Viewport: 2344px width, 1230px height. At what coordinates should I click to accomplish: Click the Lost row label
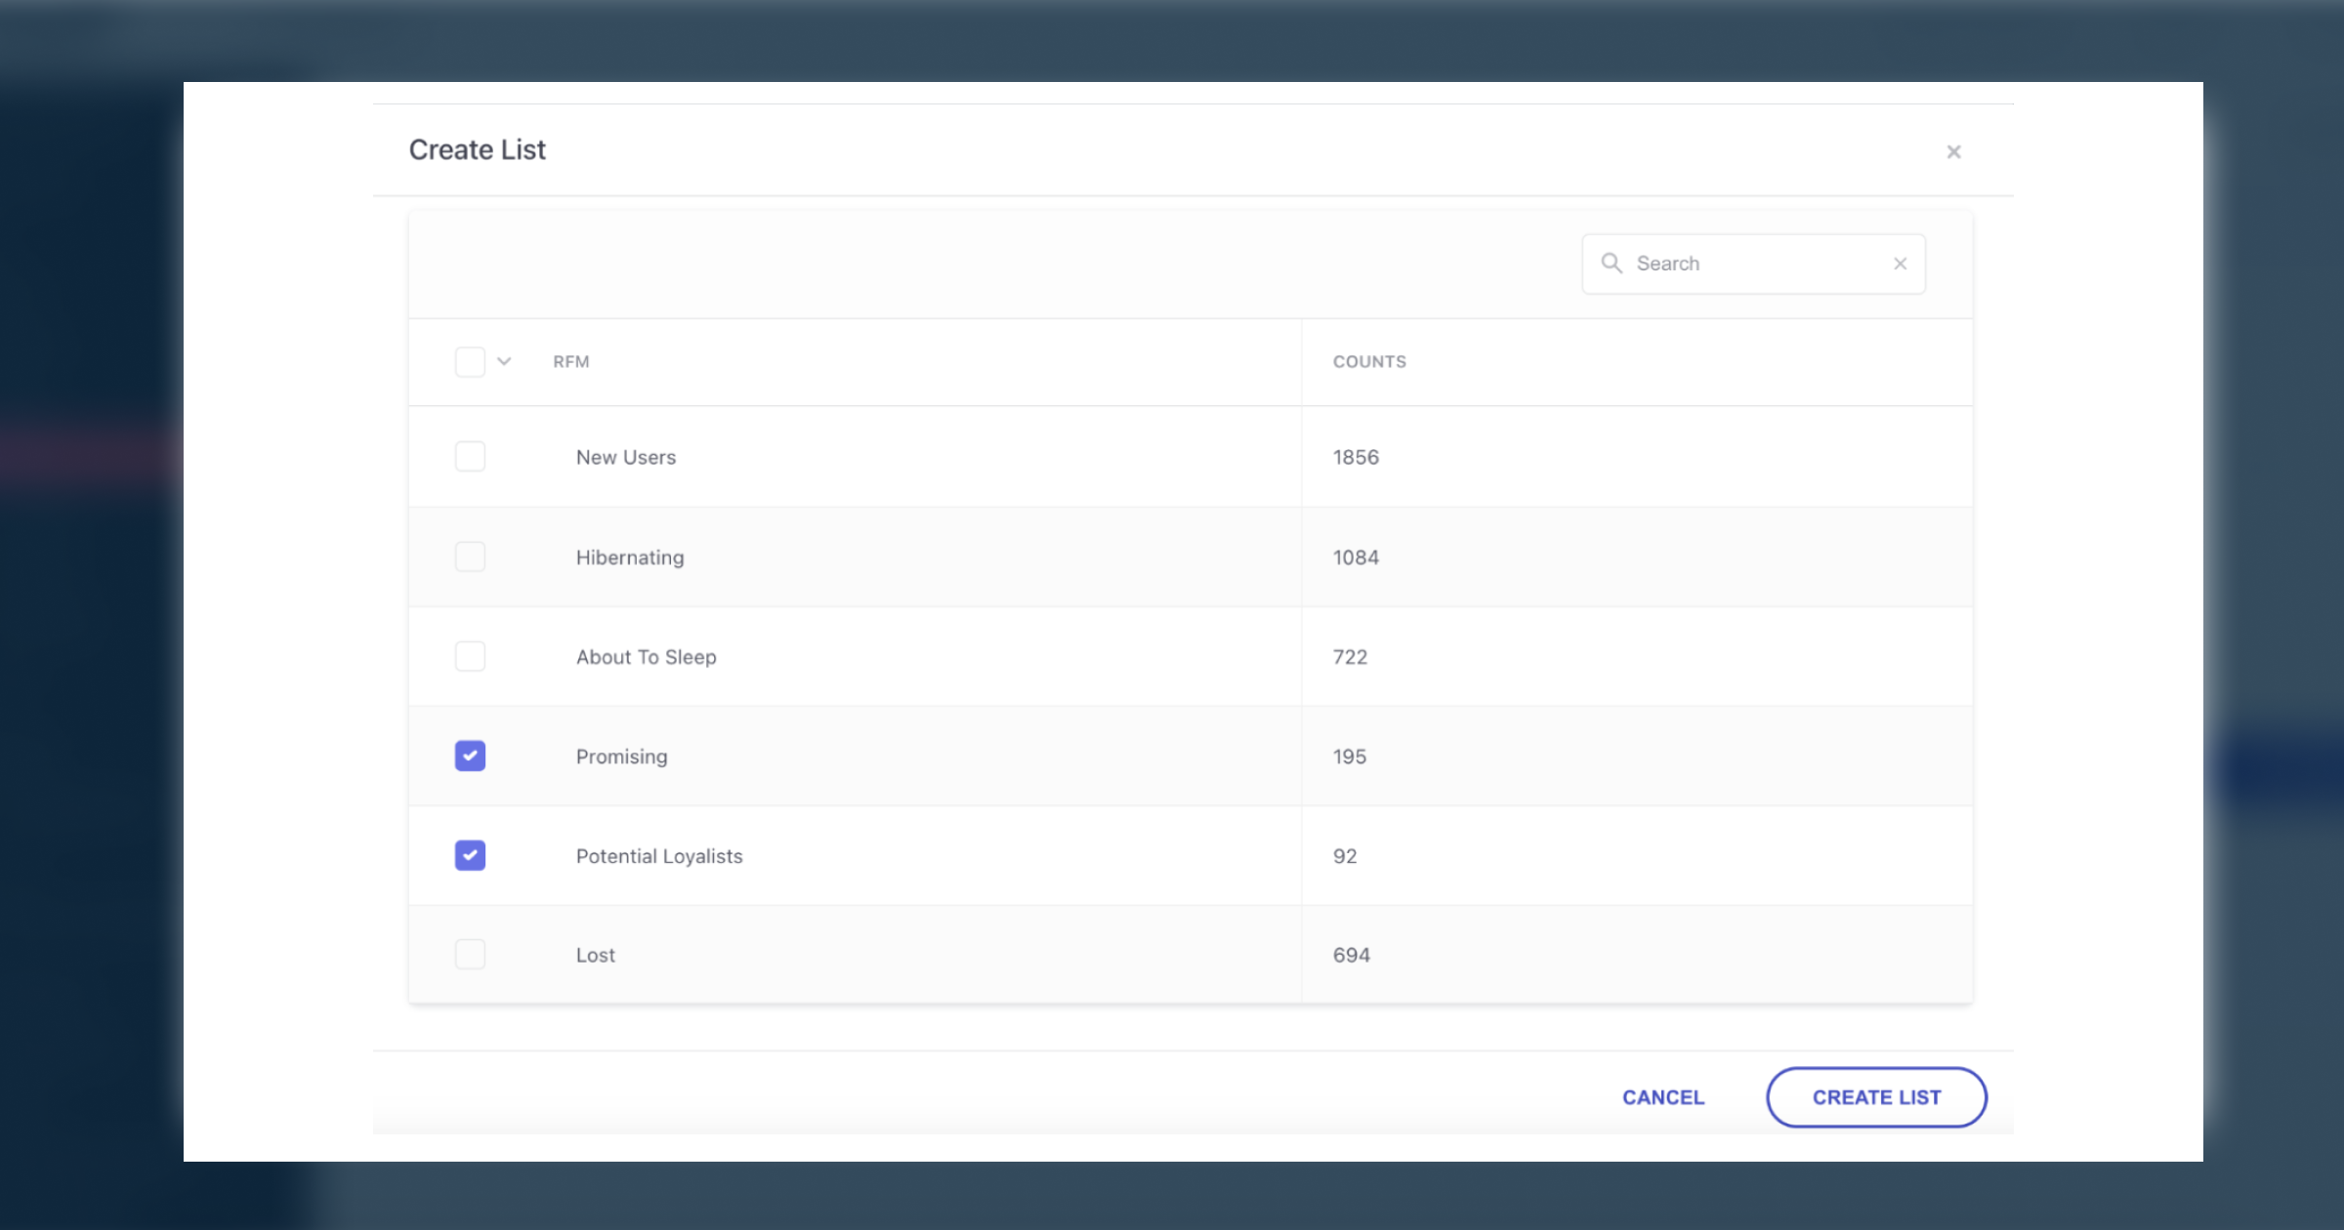click(595, 955)
